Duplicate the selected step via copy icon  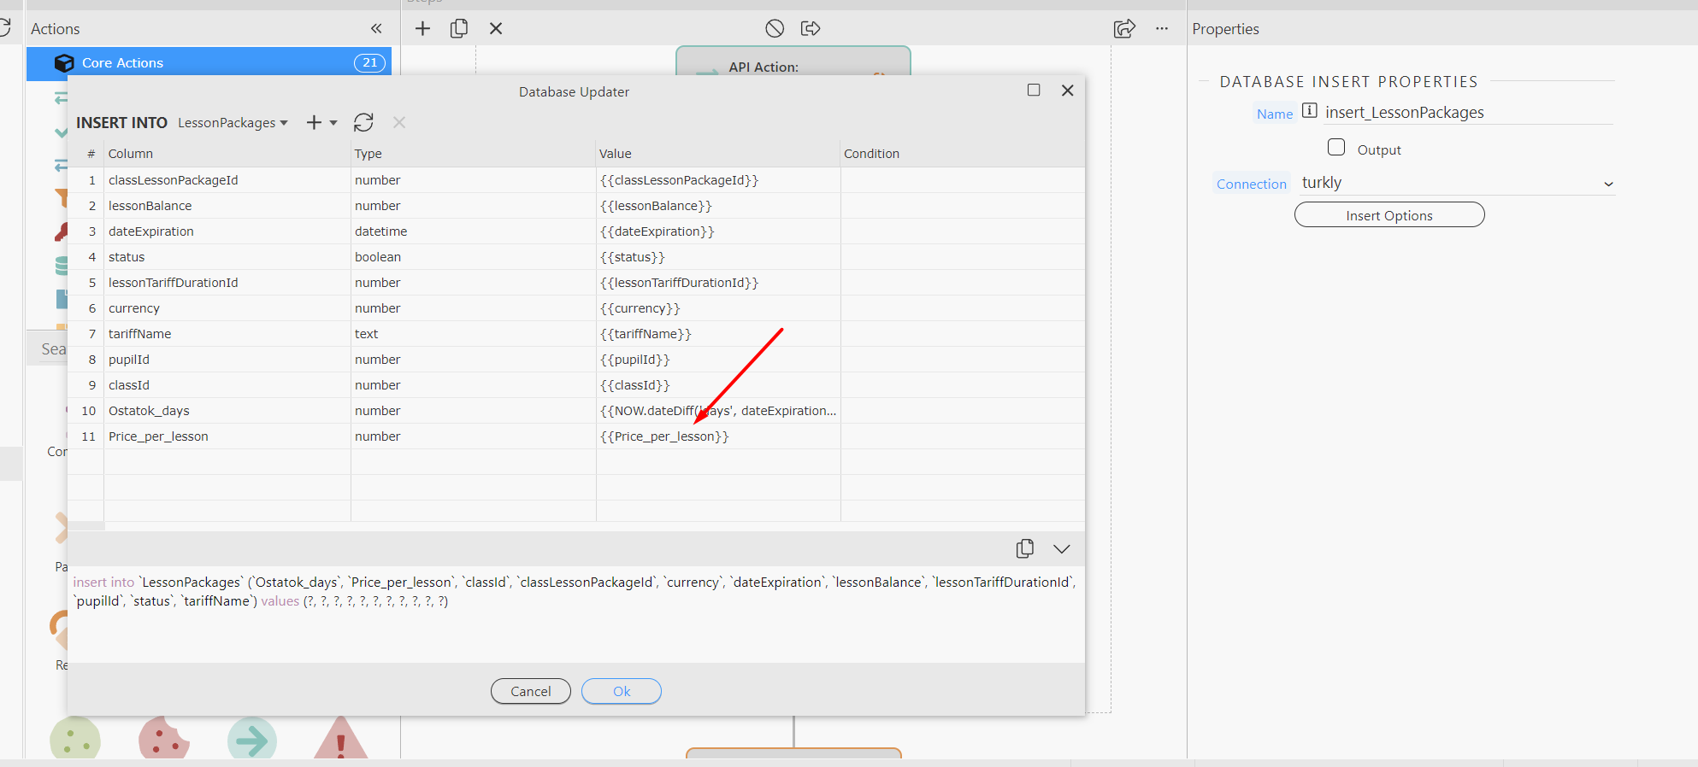459,29
